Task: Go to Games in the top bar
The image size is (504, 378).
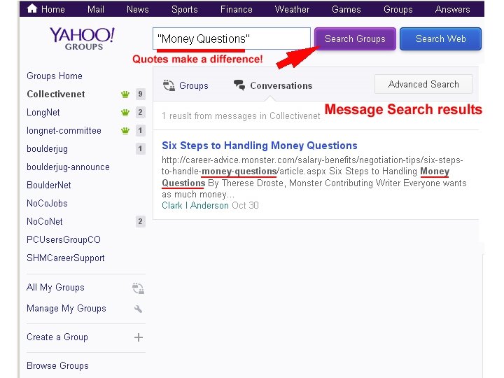Action: tap(346, 9)
